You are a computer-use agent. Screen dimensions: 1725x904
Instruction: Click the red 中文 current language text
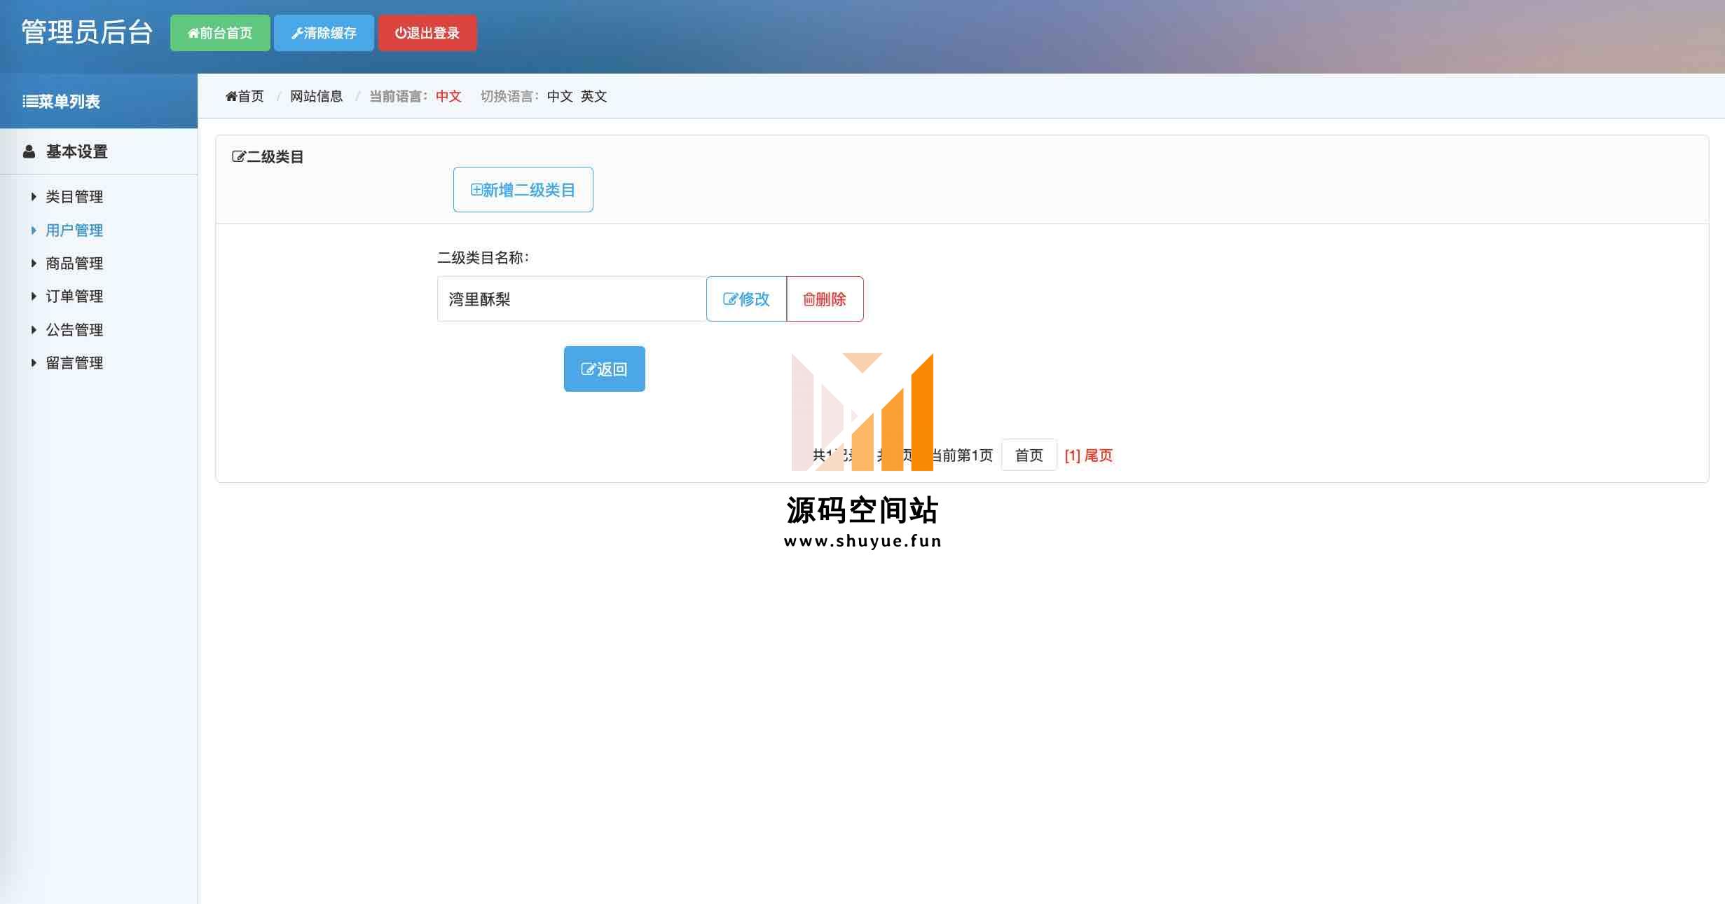click(448, 96)
